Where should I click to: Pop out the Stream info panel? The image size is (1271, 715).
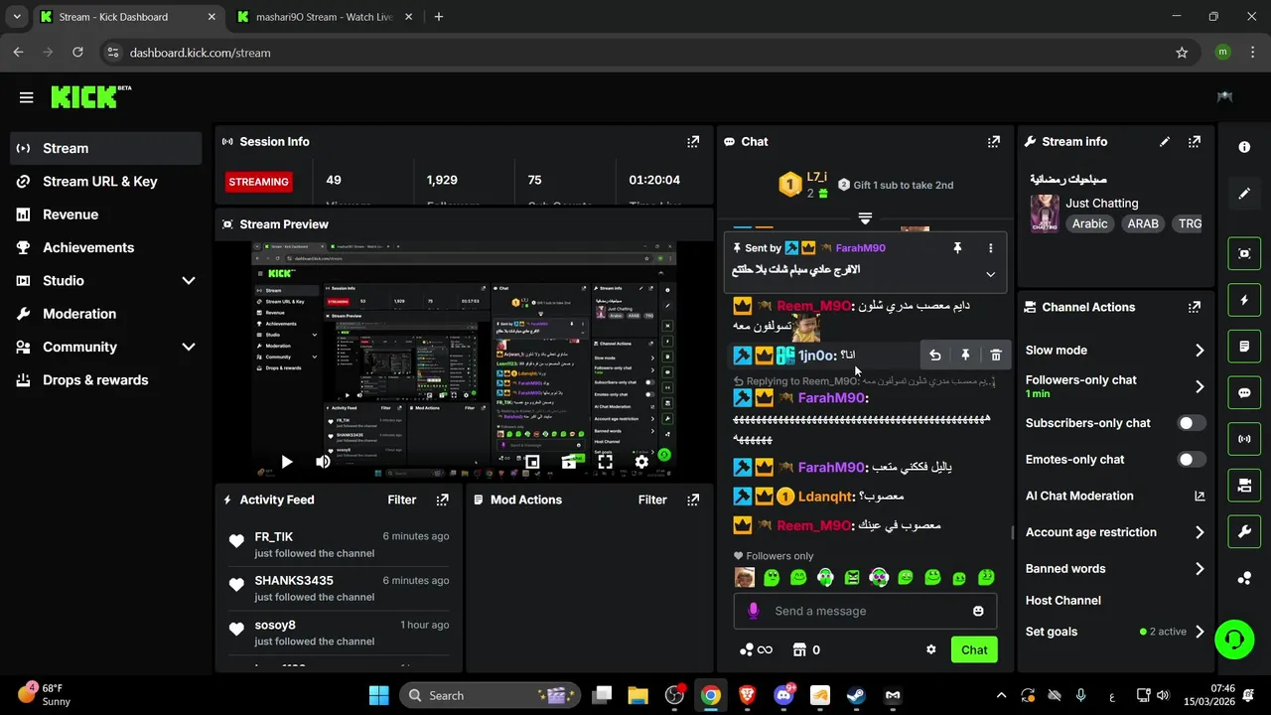[x=1195, y=142]
